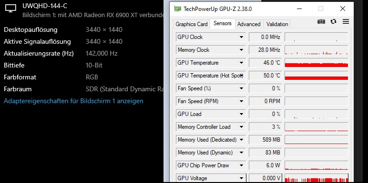368x183 pixels.
Task: Expand the GPU Load sensor dropdown
Action: pyautogui.click(x=241, y=114)
